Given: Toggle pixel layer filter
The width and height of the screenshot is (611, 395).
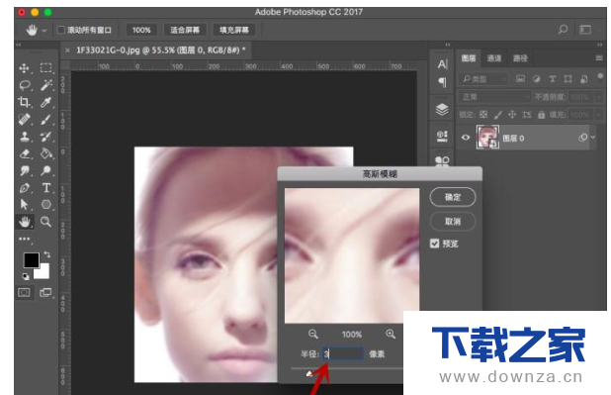Looking at the screenshot, I should pos(520,79).
